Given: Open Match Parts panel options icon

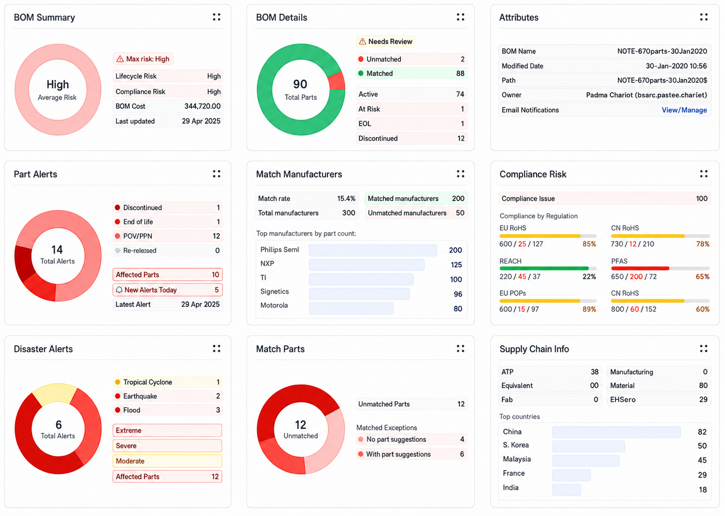Looking at the screenshot, I should [460, 348].
